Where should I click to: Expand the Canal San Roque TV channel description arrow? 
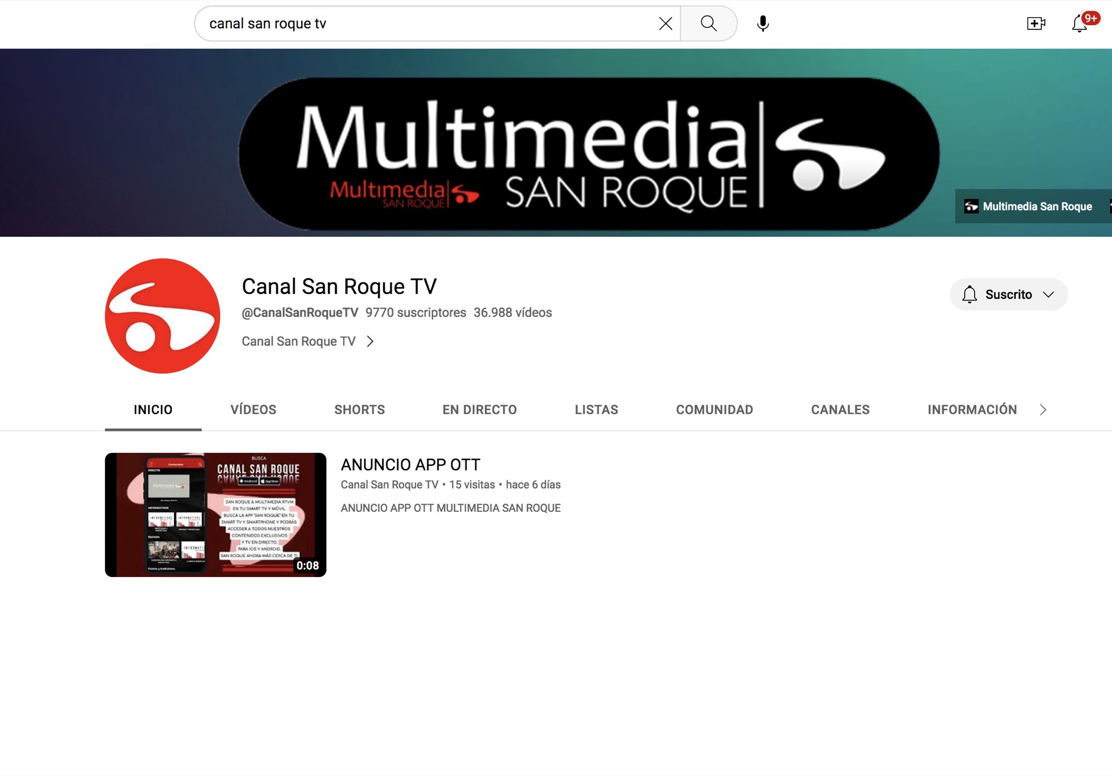coord(370,341)
